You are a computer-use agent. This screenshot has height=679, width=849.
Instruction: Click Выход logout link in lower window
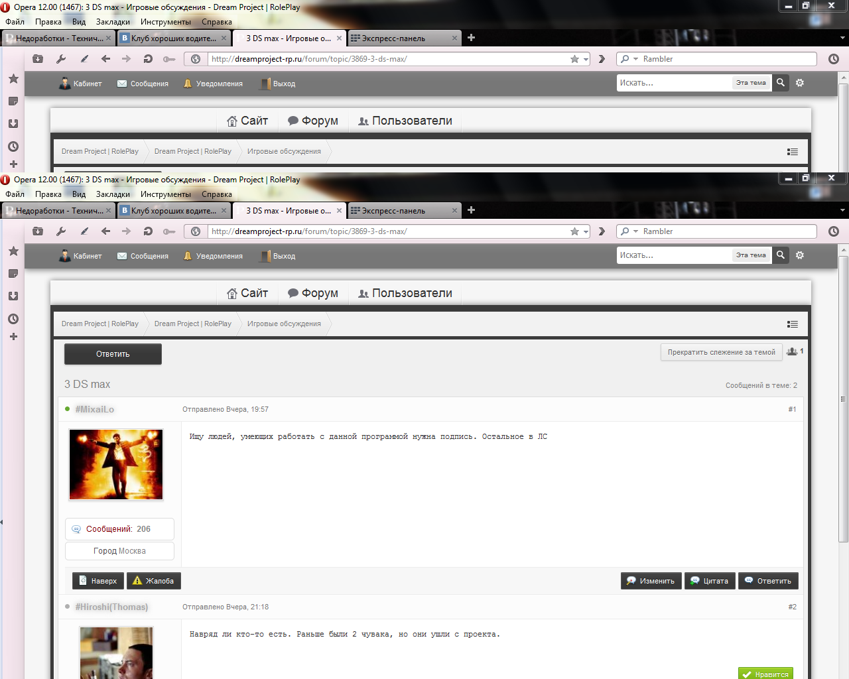[277, 256]
